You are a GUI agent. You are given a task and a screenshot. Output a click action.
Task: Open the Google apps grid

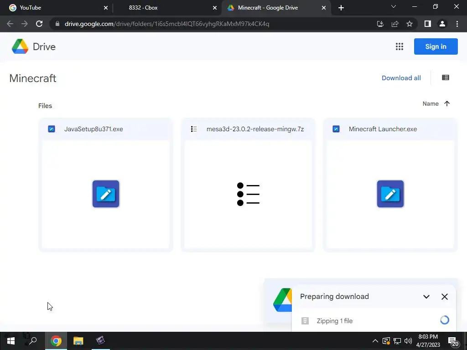pyautogui.click(x=400, y=46)
